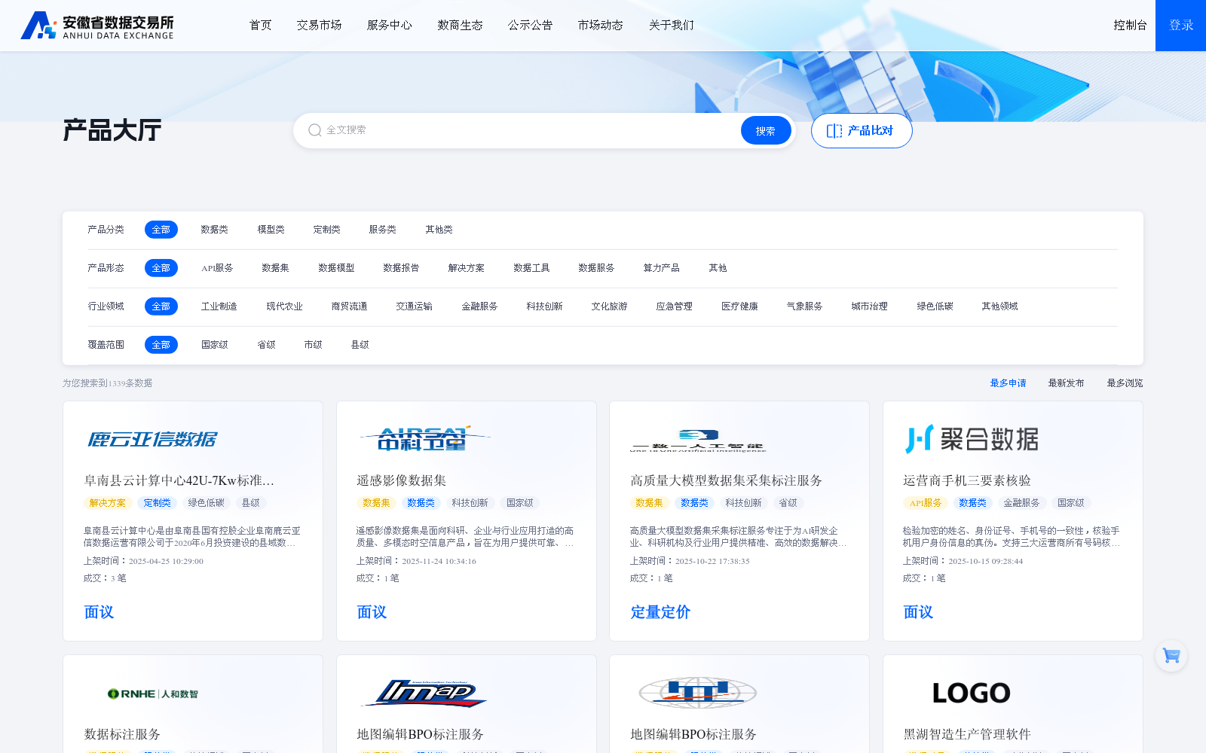This screenshot has width=1206, height=753.
Task: Open 产品比对 comparison button
Action: point(862,130)
